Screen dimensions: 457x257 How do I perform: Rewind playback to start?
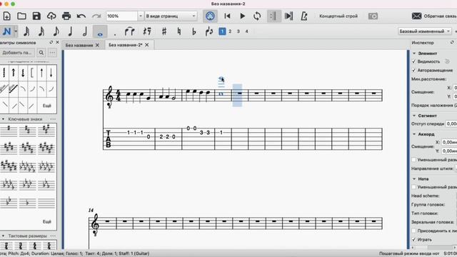tap(227, 16)
